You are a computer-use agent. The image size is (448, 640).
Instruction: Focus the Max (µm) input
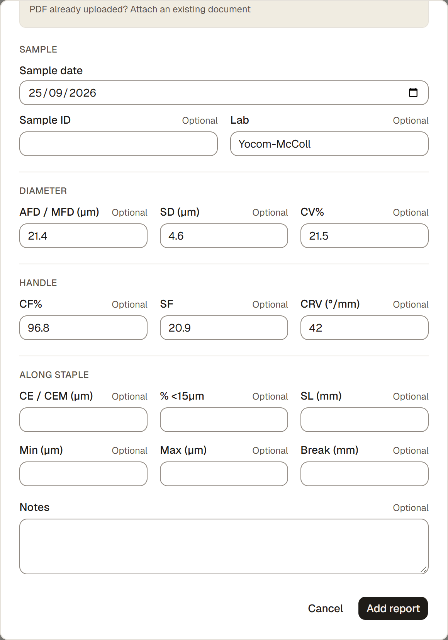[x=224, y=474]
